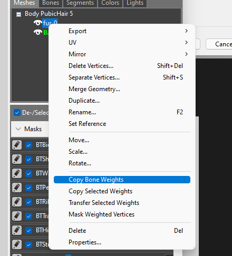Click edit pencil icon for BTSh slider
232x256 pixels.
click(x=17, y=159)
